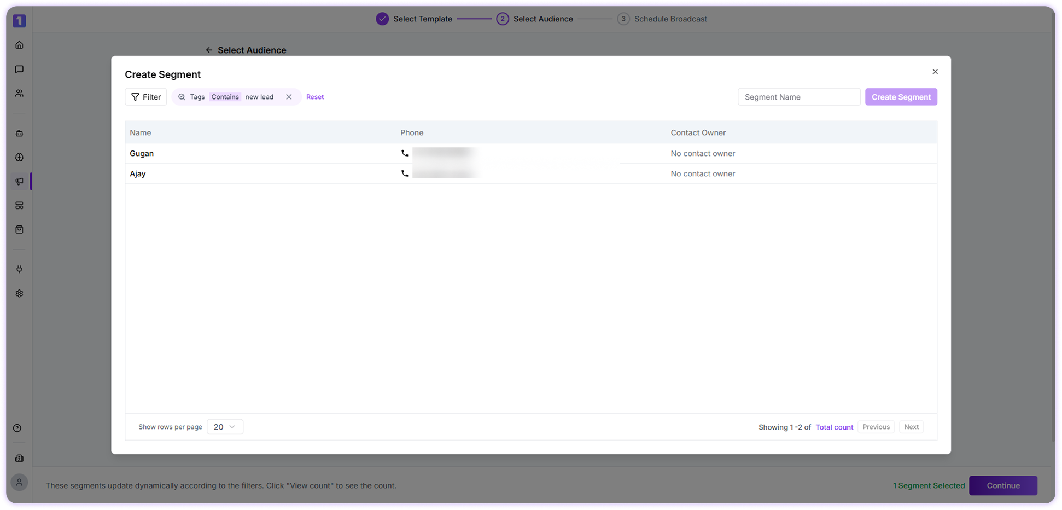Open the chatbot builder icon
The image size is (1062, 510).
click(x=19, y=133)
